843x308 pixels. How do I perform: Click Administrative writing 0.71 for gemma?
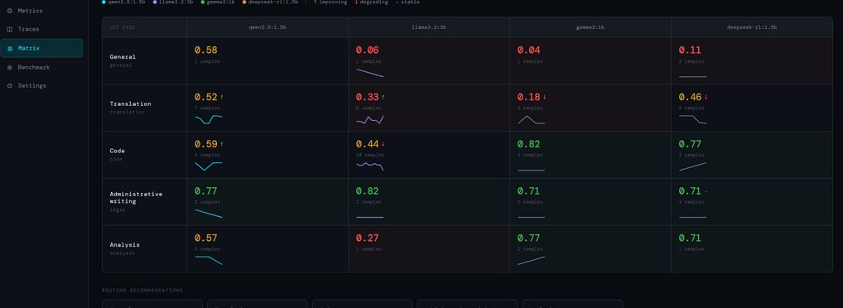[529, 191]
